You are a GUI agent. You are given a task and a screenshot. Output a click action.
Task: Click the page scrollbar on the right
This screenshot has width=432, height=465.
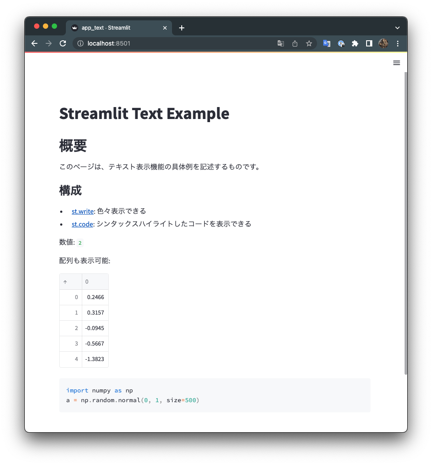(405, 221)
